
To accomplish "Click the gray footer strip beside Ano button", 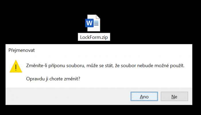I will (x=68, y=96).
